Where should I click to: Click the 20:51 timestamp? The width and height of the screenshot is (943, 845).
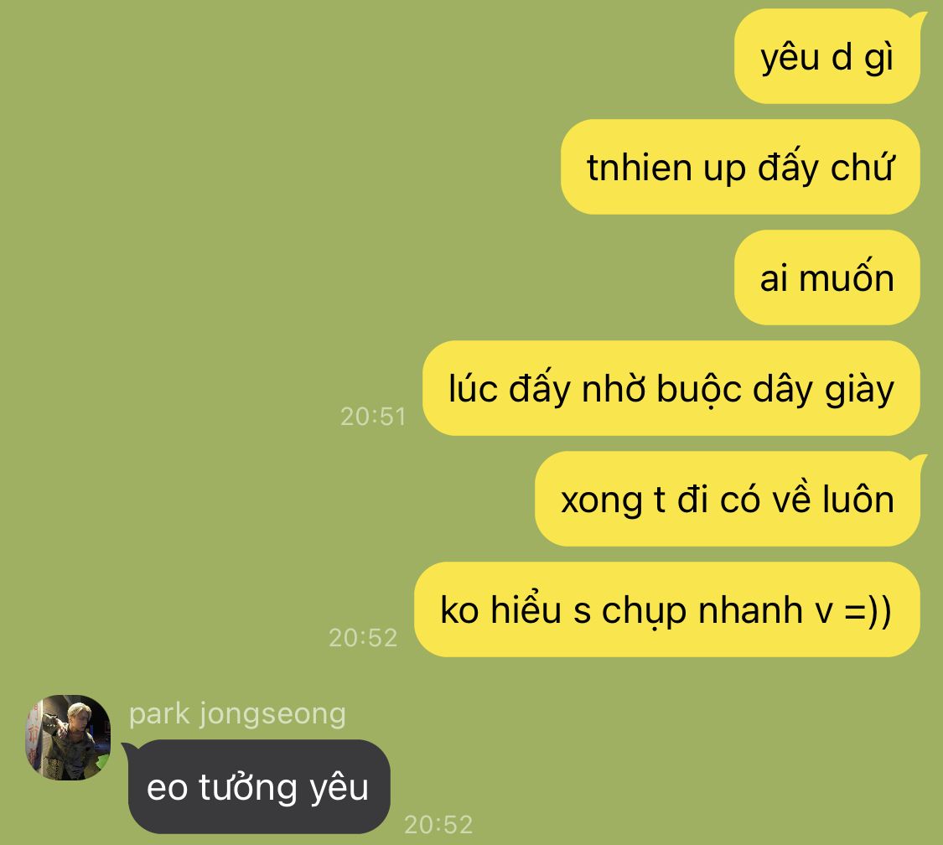[374, 416]
